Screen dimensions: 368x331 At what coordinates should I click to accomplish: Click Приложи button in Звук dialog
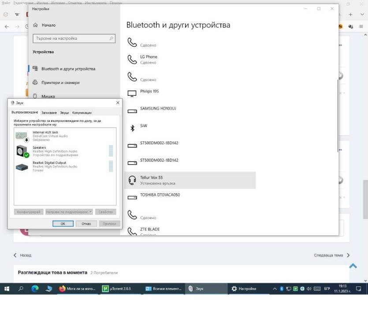(x=109, y=224)
